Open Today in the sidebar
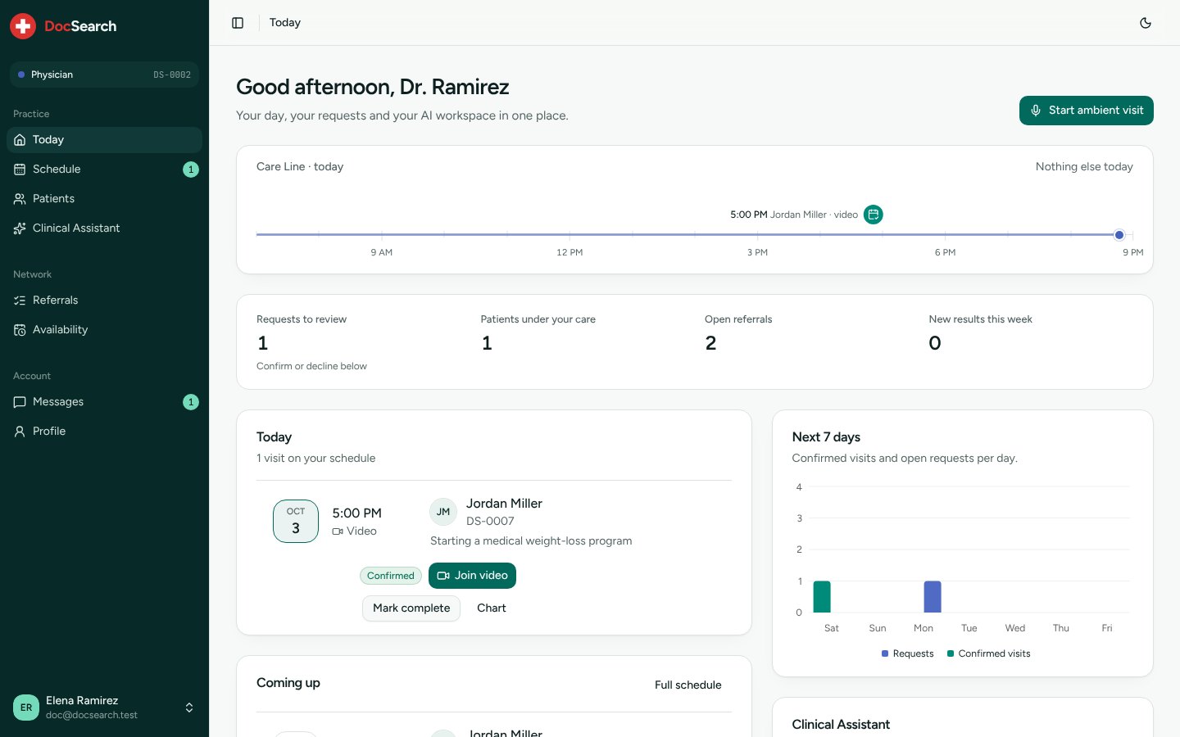 [x=104, y=140]
